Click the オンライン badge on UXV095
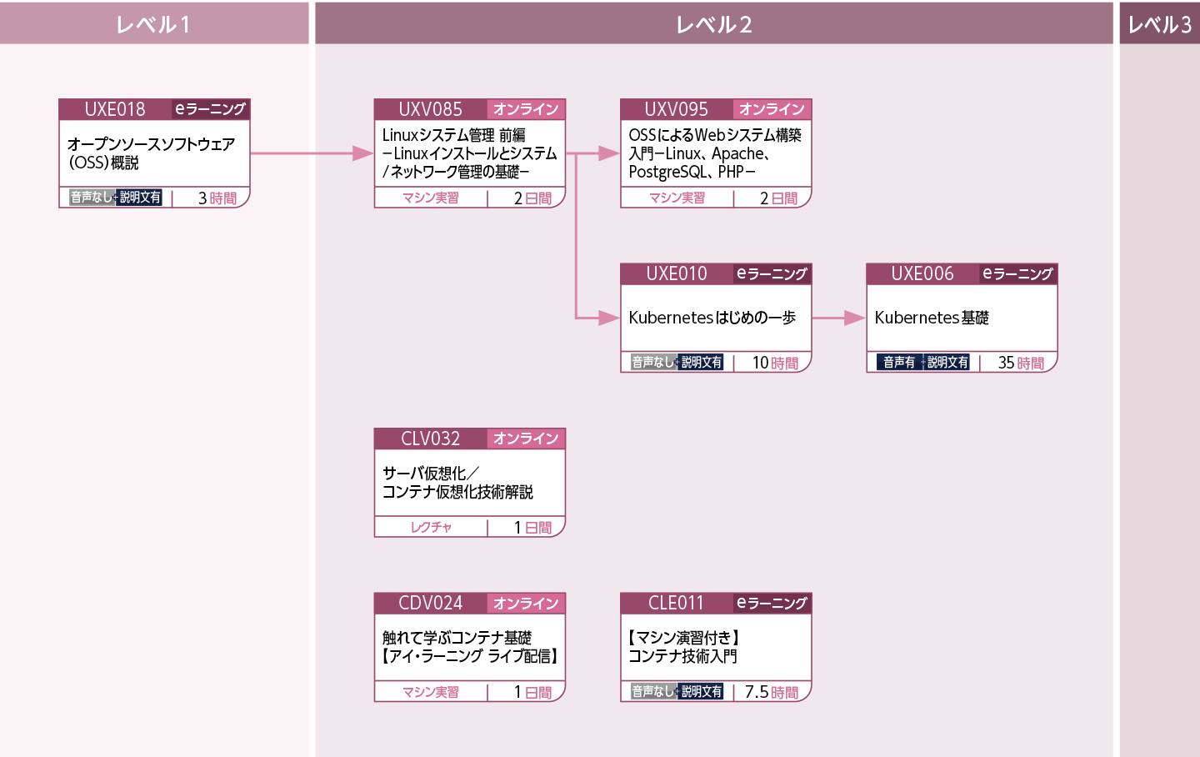The height and width of the screenshot is (757, 1200). [772, 108]
